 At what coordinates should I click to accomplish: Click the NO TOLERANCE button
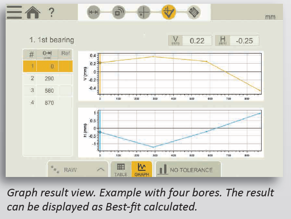[187, 169]
